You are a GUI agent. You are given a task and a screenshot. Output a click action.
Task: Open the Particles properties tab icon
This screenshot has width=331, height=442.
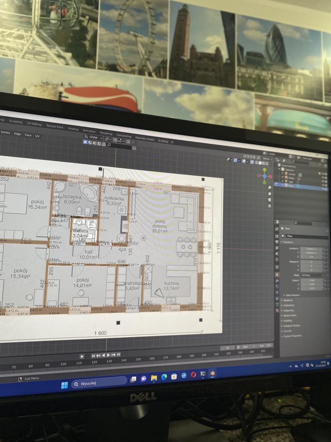point(277,286)
